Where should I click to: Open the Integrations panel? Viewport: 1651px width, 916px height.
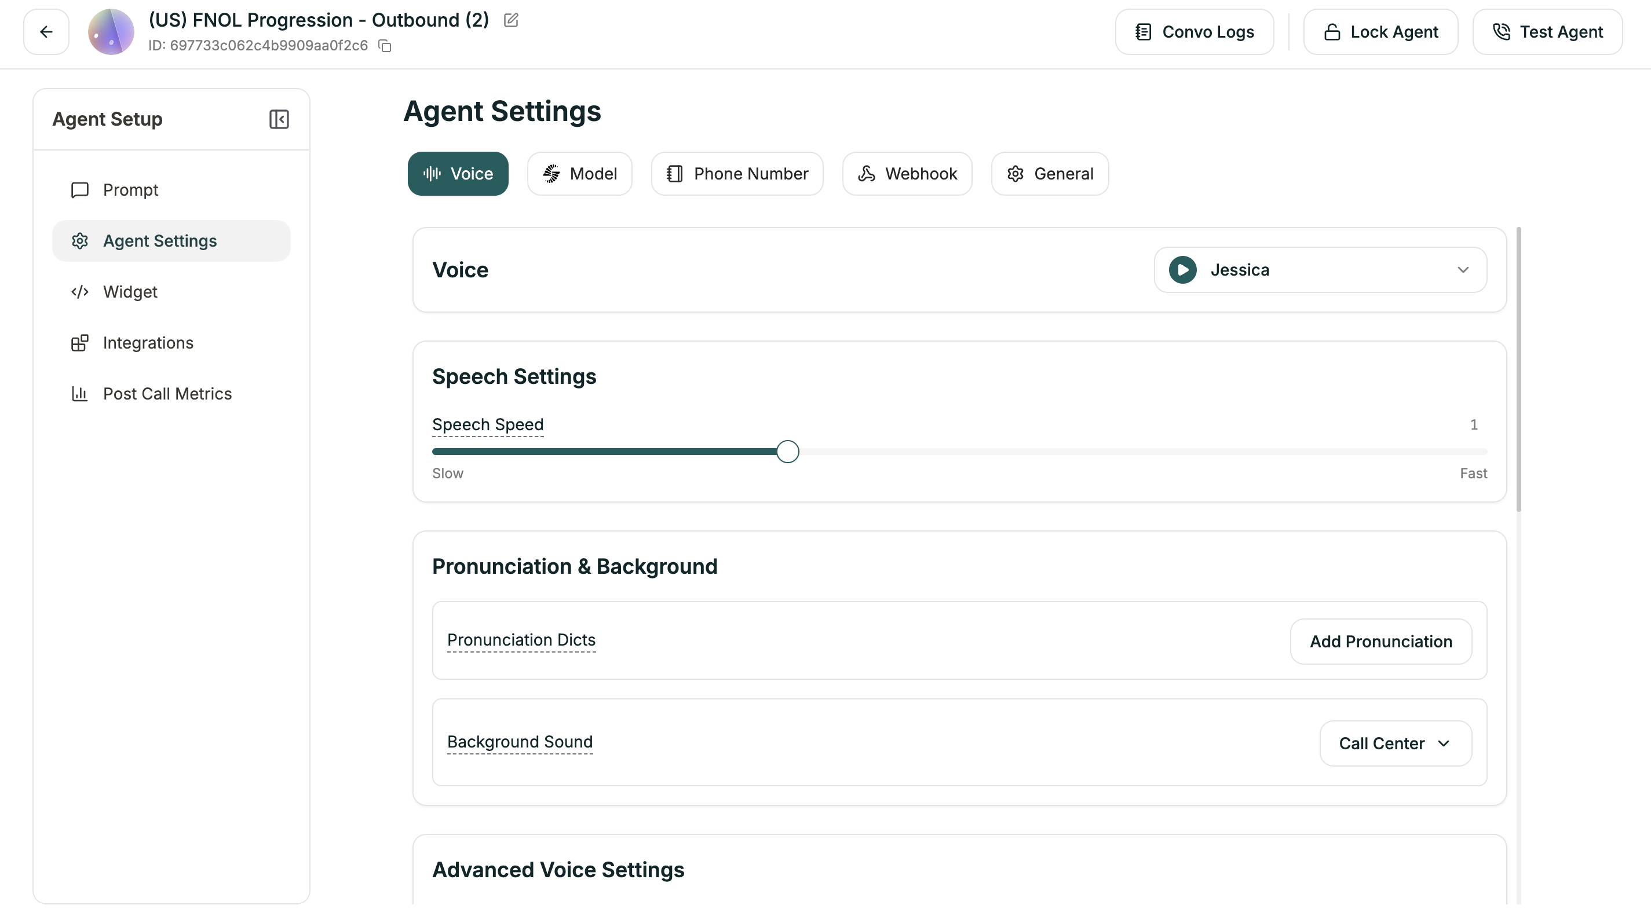pos(148,343)
